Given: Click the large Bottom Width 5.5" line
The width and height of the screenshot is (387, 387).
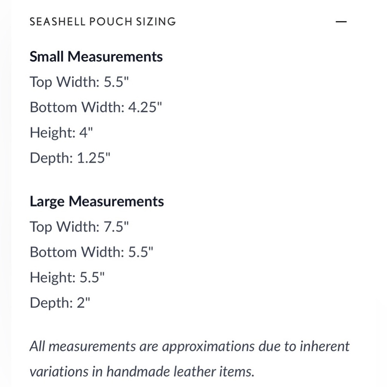Looking at the screenshot, I should (91, 252).
